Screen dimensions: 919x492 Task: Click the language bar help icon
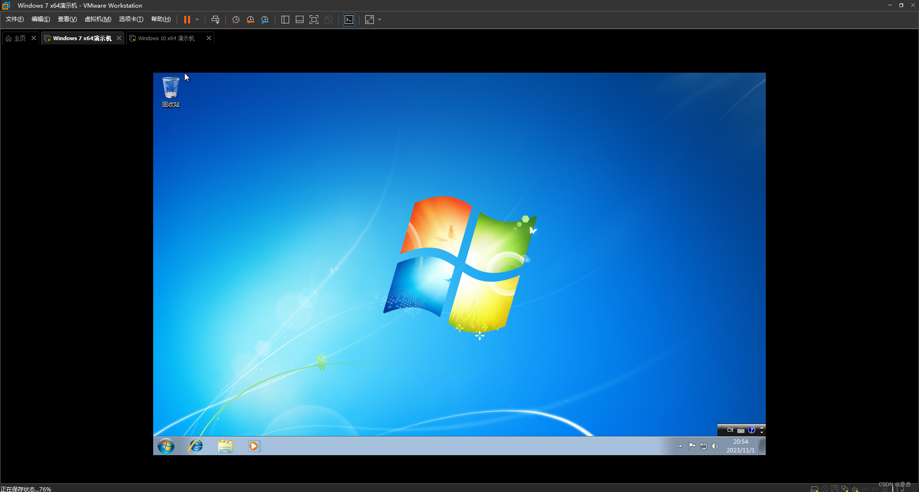click(x=751, y=430)
